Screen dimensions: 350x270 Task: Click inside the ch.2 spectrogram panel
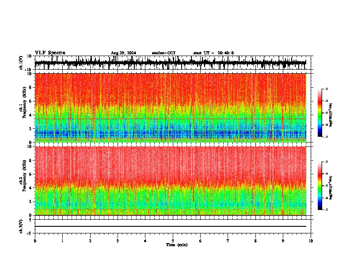point(171,181)
